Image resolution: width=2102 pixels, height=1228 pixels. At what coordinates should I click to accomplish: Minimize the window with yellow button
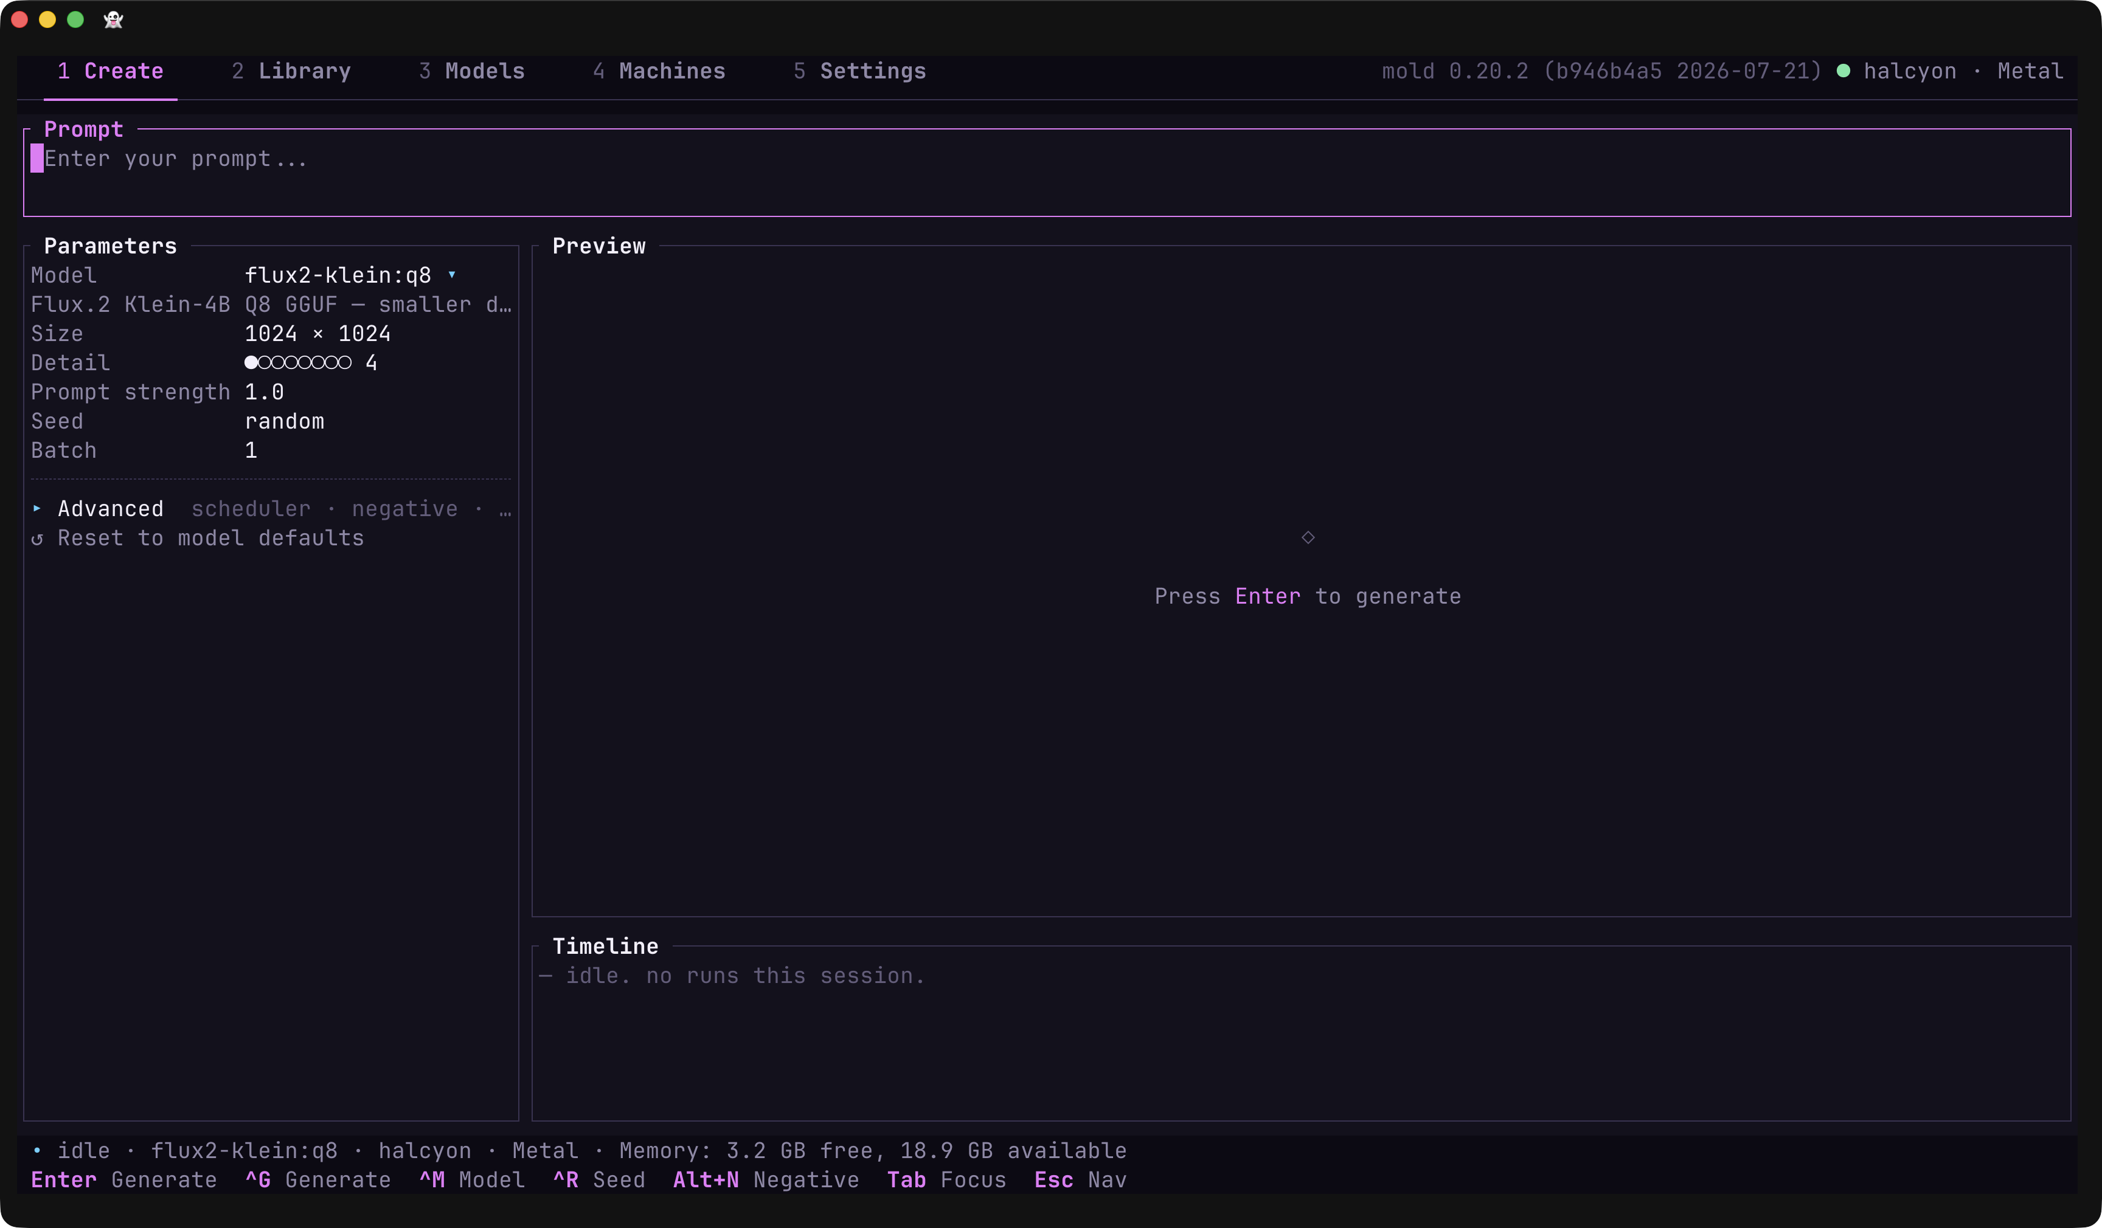coord(47,19)
